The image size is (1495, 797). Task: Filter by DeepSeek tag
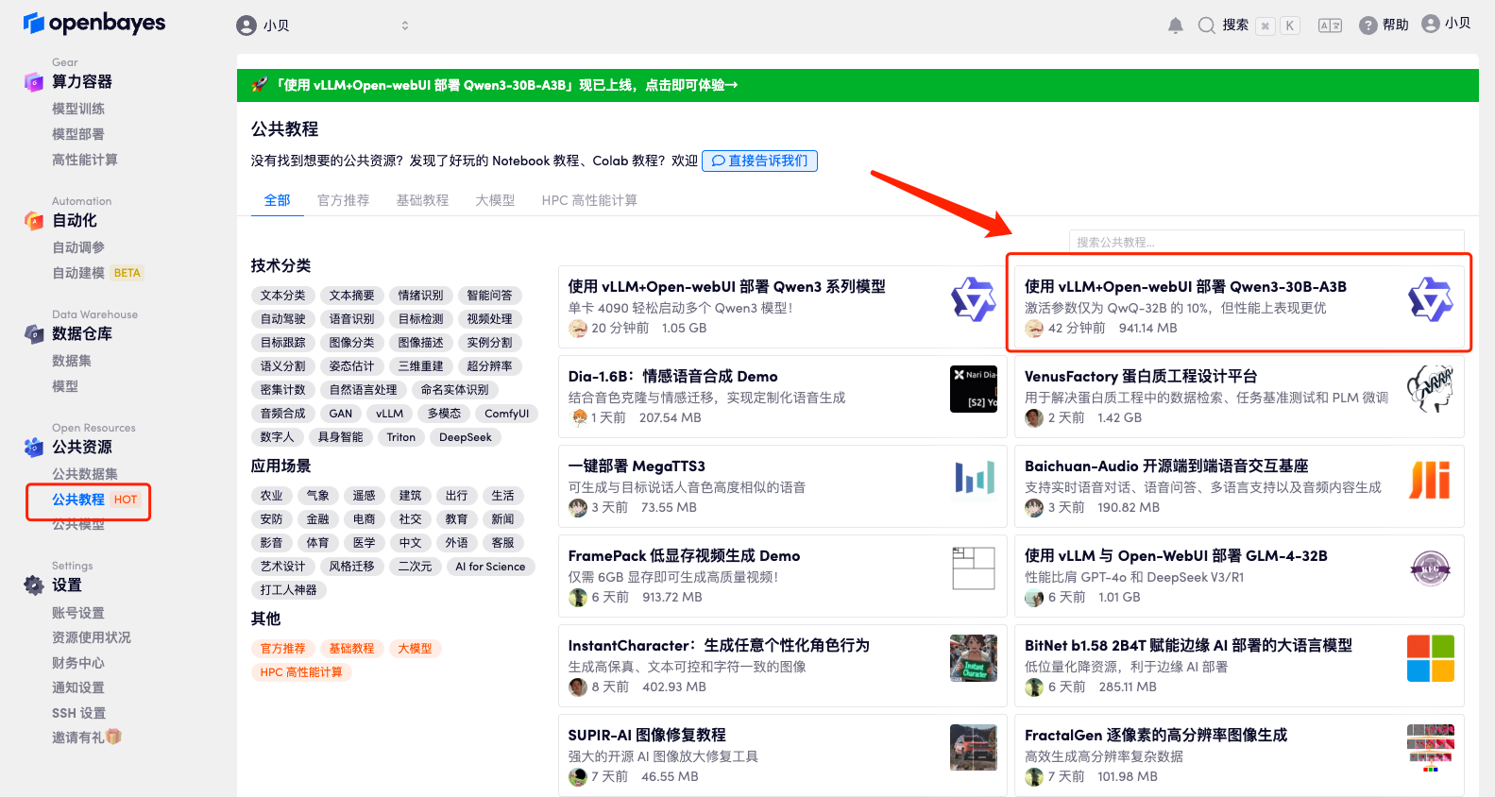click(466, 437)
